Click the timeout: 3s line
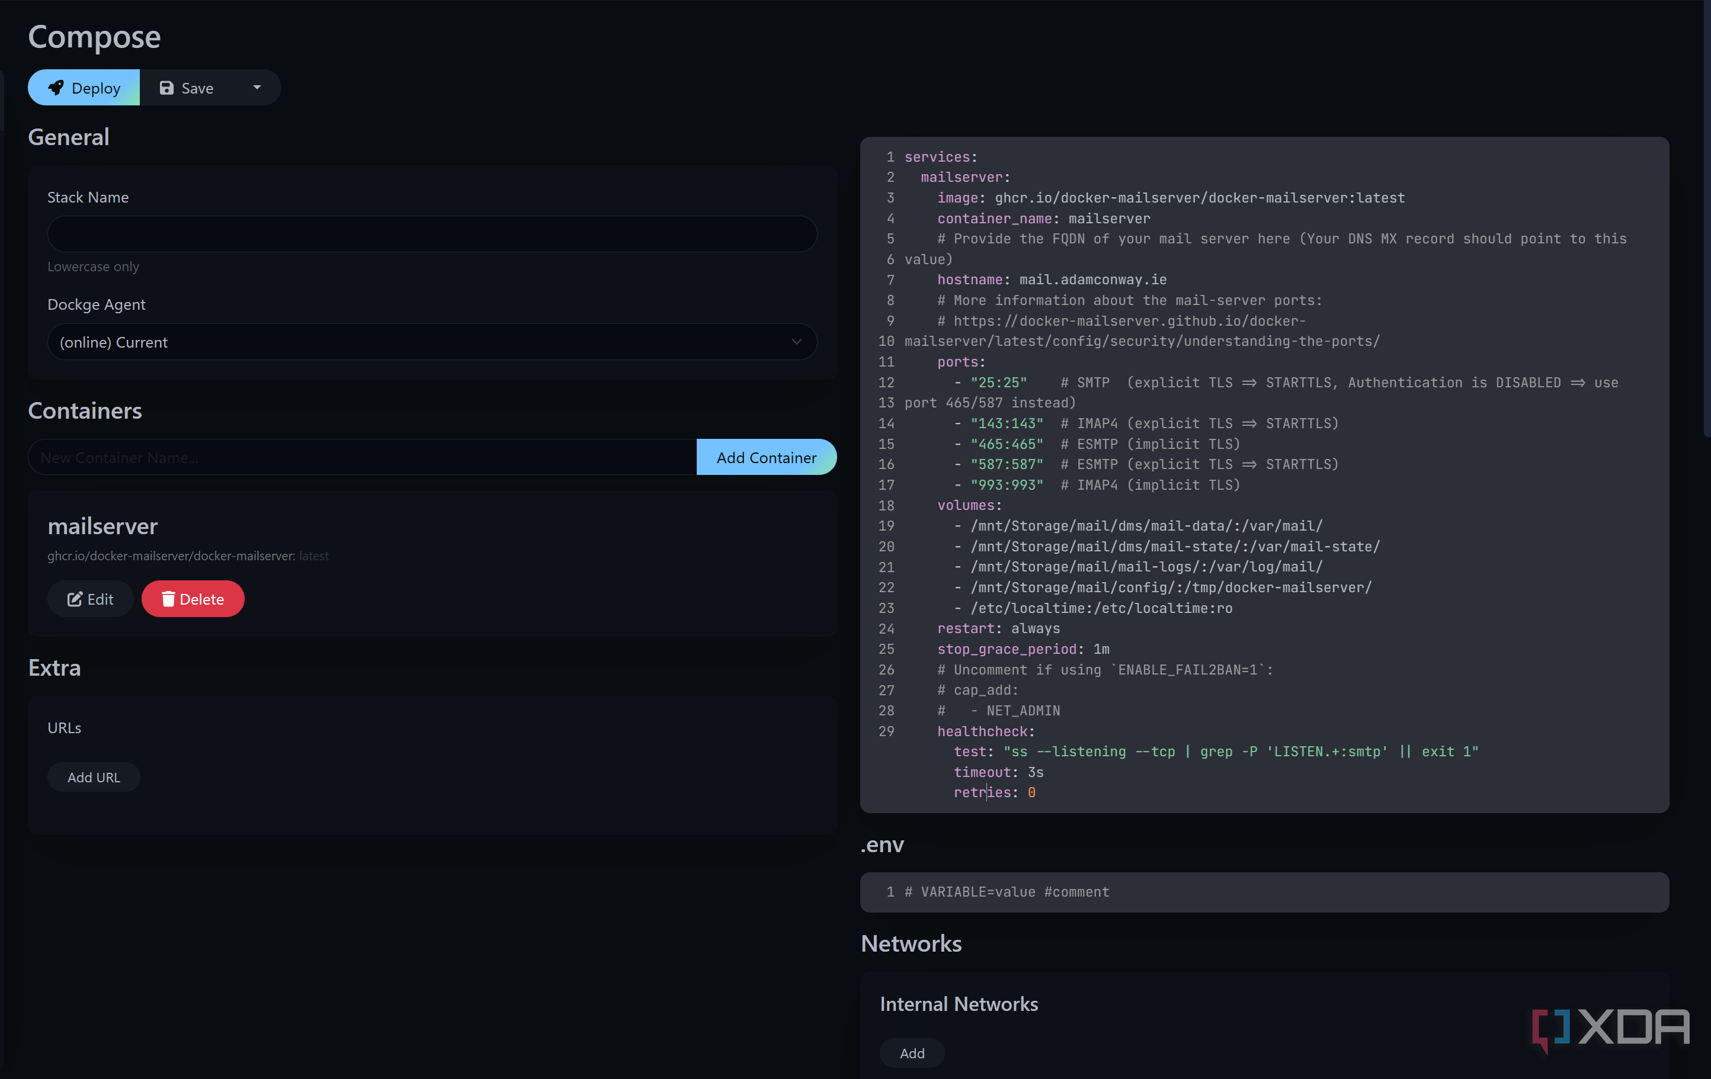Viewport: 1711px width, 1079px height. tap(998, 772)
